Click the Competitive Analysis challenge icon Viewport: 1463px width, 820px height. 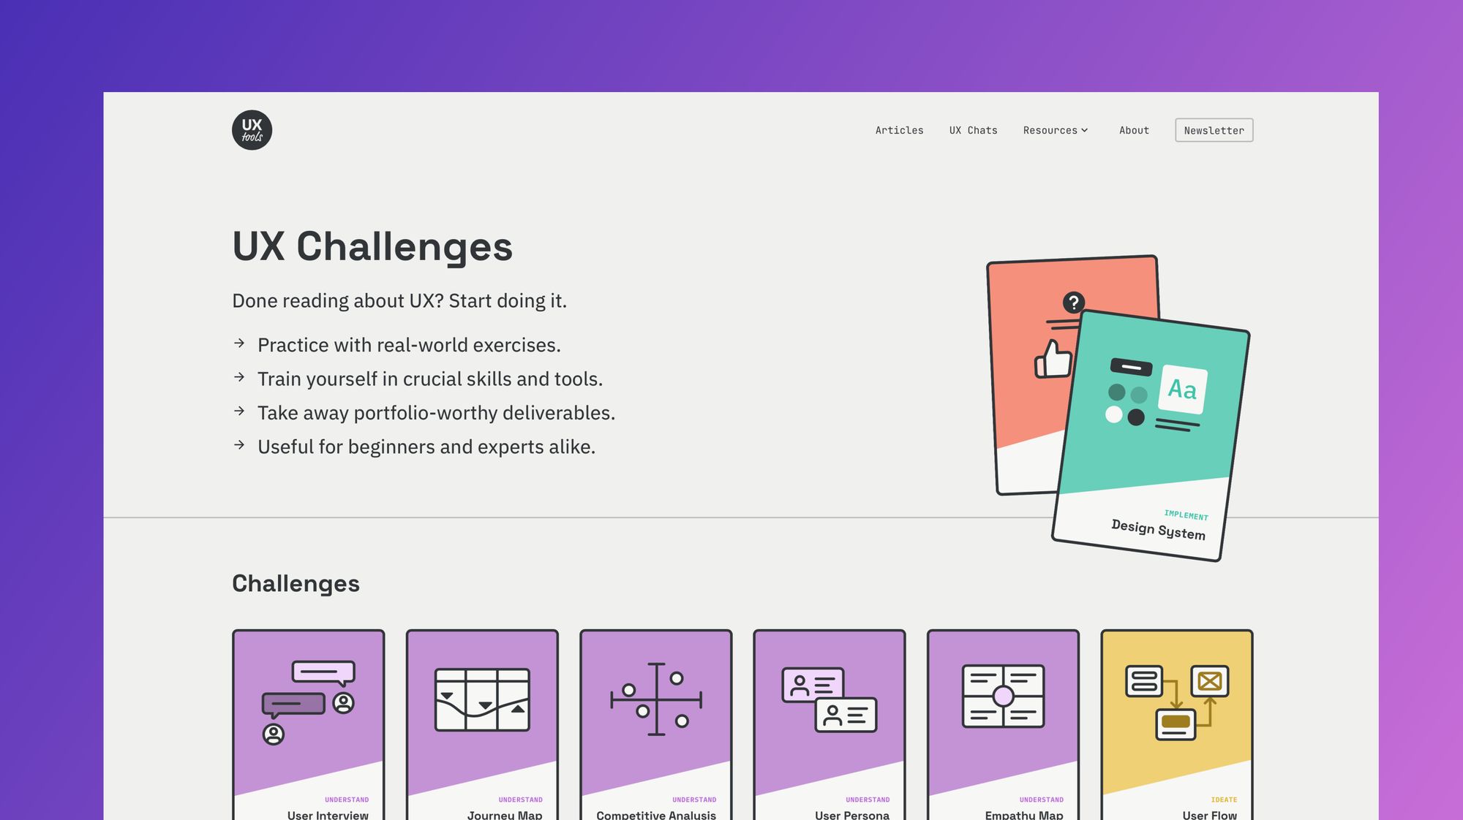[x=654, y=699]
